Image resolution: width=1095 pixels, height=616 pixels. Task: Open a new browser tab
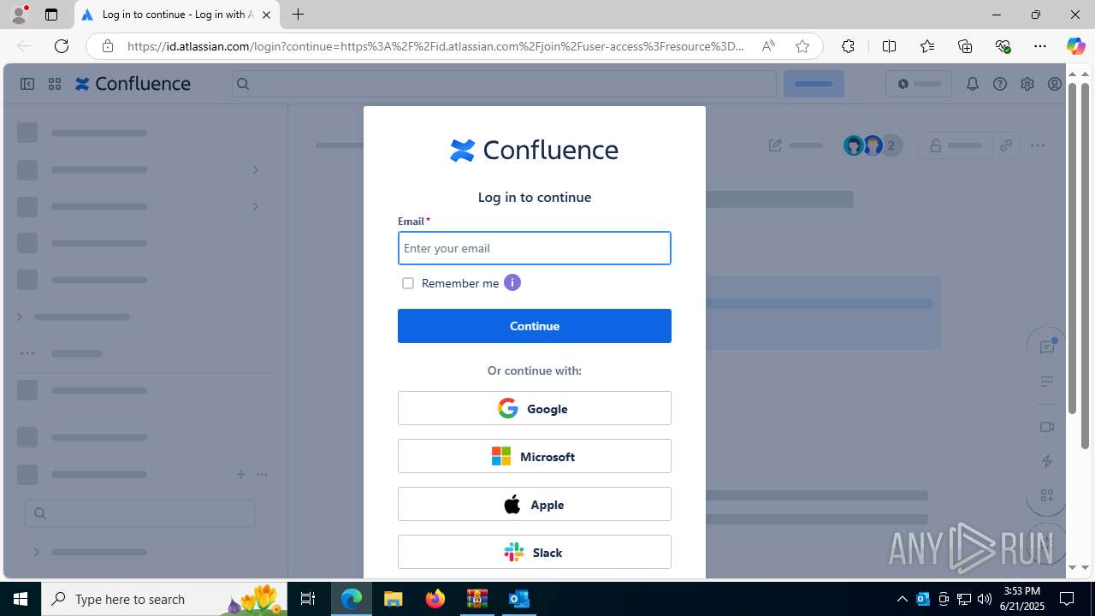[298, 15]
